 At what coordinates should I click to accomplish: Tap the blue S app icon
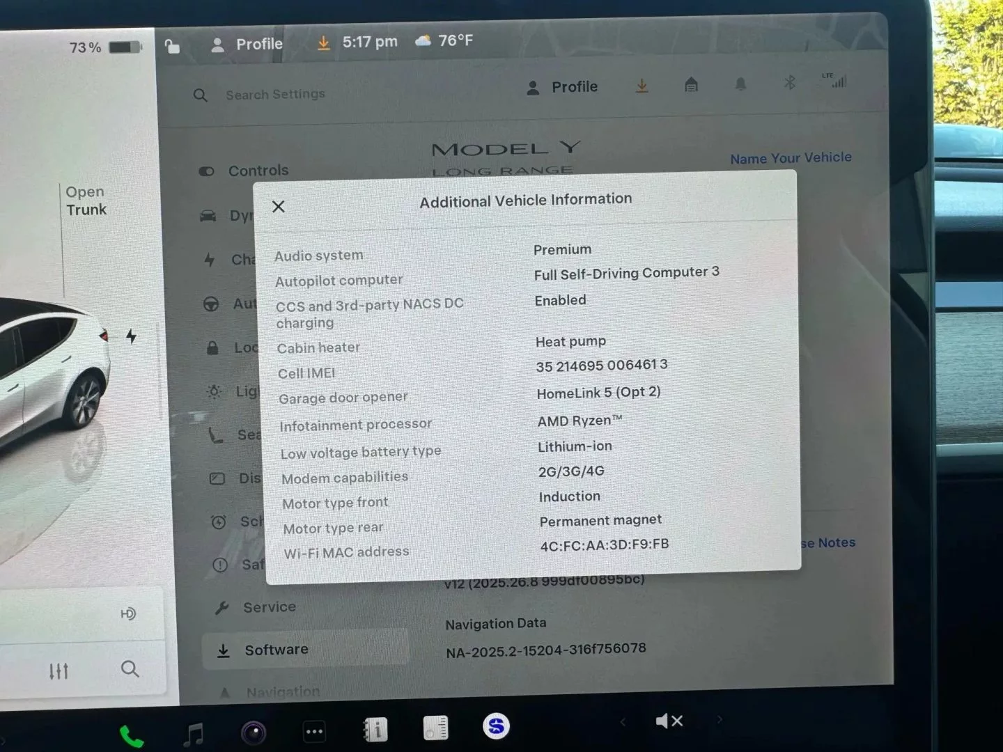pyautogui.click(x=496, y=726)
